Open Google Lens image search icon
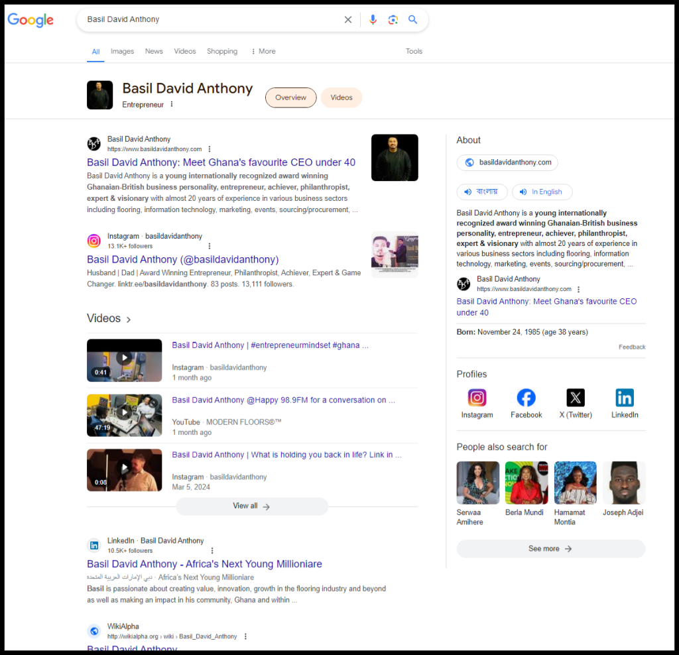The image size is (679, 655). pos(393,19)
